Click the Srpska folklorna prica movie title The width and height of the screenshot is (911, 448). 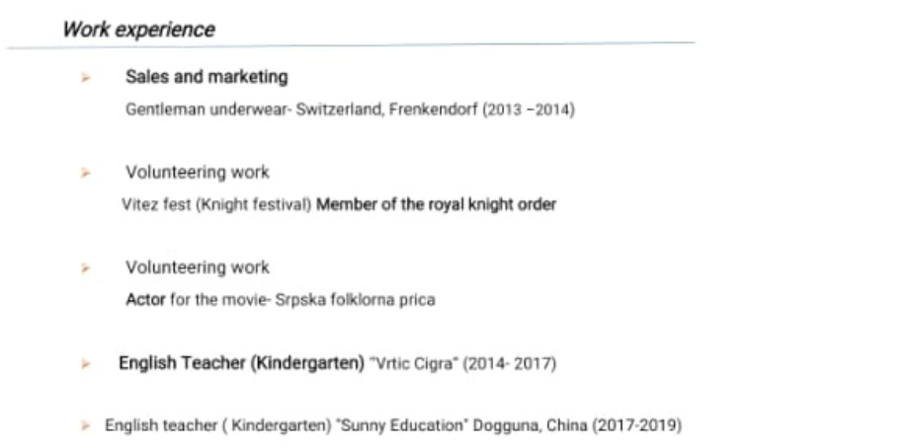pos(355,300)
